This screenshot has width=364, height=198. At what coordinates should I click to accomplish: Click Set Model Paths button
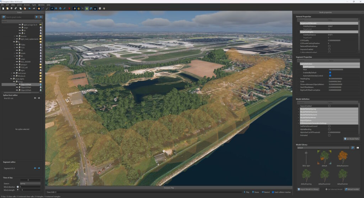(x=352, y=139)
